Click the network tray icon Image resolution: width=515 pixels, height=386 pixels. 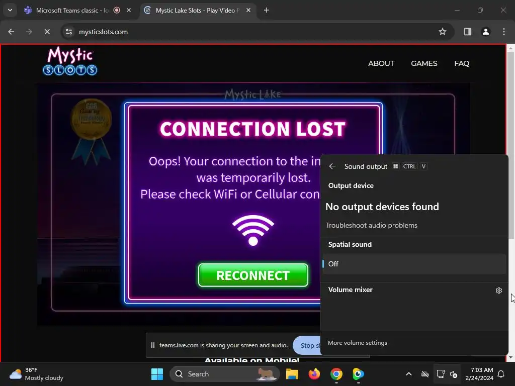tap(441, 374)
